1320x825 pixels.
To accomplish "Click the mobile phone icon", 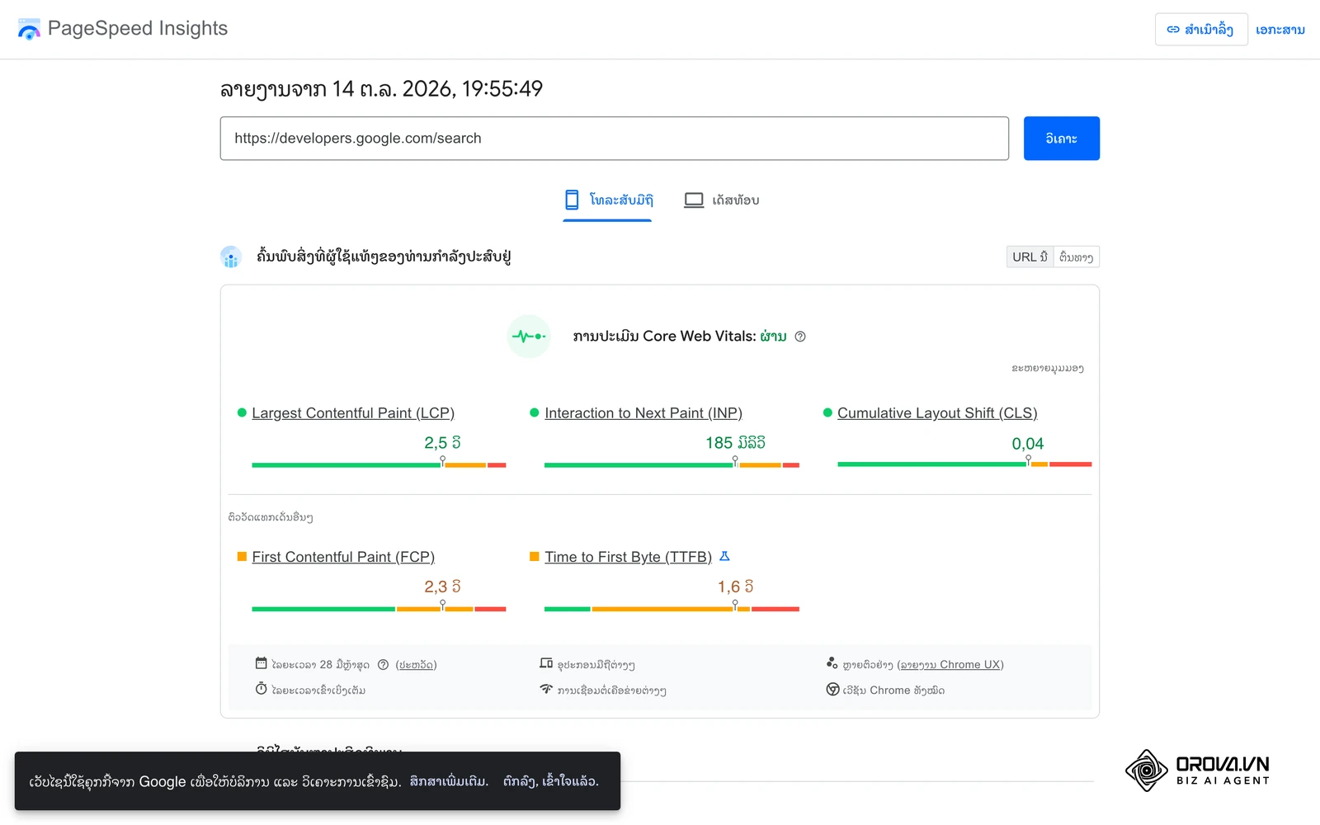I will [x=572, y=200].
